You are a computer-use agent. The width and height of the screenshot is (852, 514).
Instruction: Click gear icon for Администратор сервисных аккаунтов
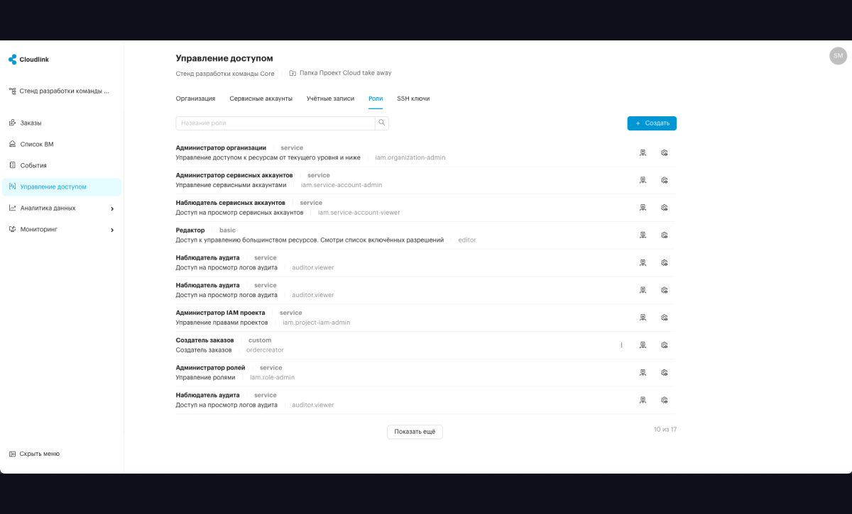click(665, 180)
